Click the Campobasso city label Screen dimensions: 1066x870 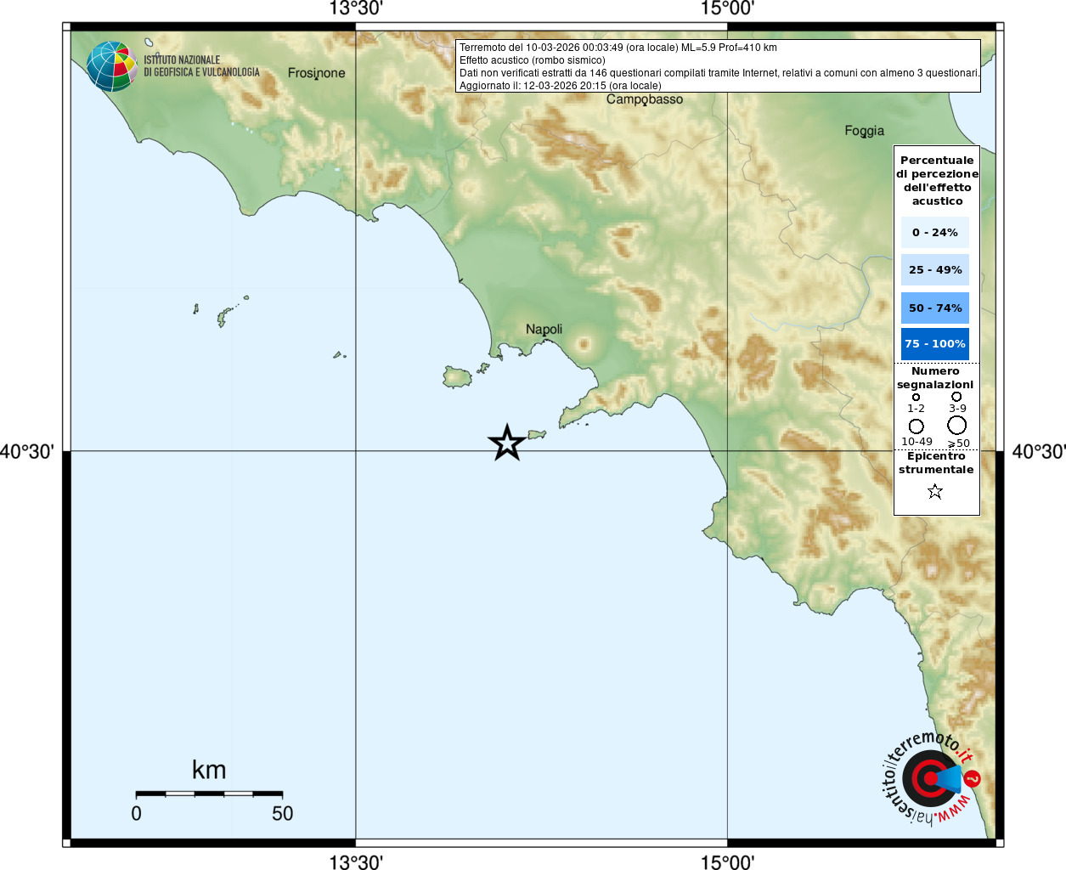pyautogui.click(x=645, y=99)
